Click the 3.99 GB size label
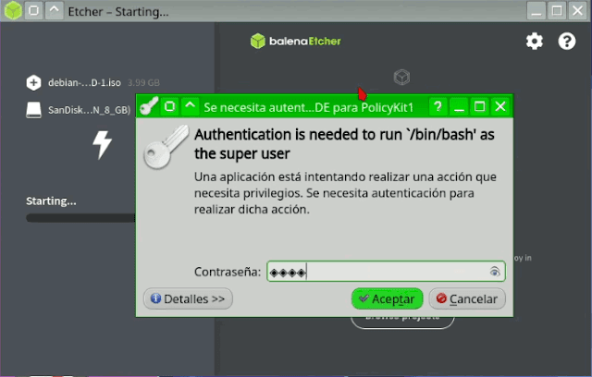The width and height of the screenshot is (592, 377). coord(143,82)
